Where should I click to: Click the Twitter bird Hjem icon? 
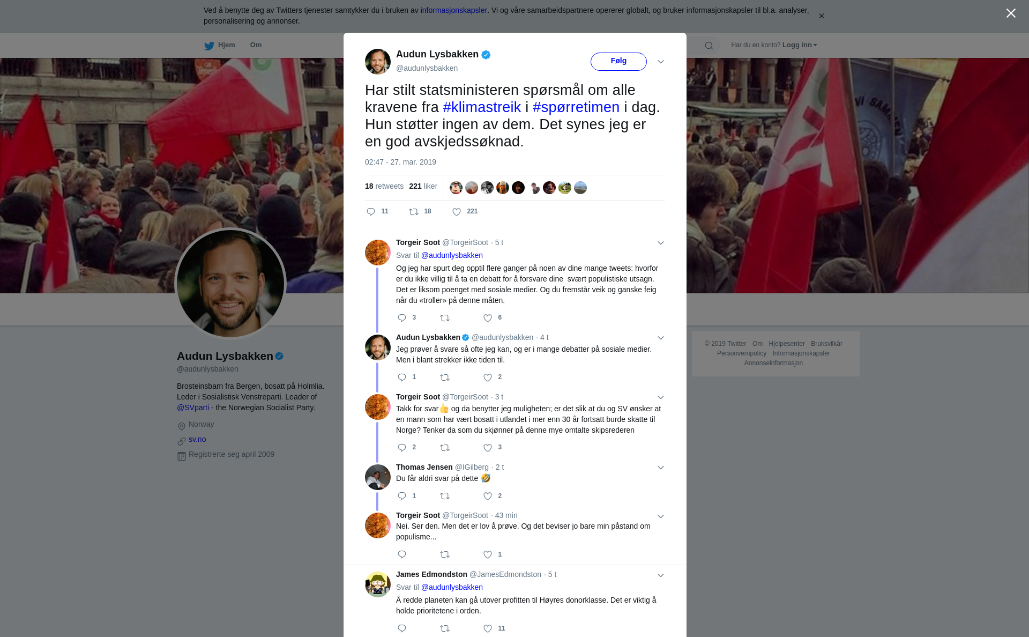coord(209,46)
